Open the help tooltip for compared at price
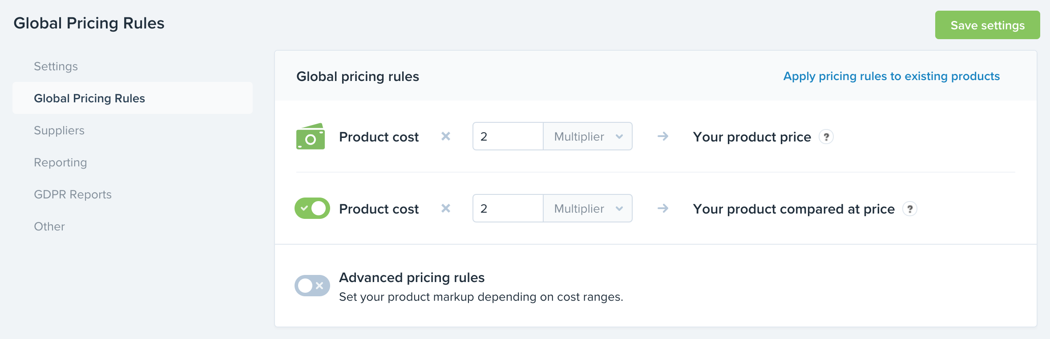This screenshot has width=1050, height=339. pos(910,209)
